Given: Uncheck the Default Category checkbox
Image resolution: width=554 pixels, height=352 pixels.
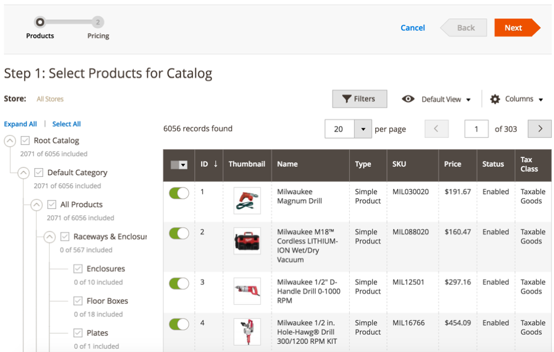Looking at the screenshot, I should pos(38,172).
